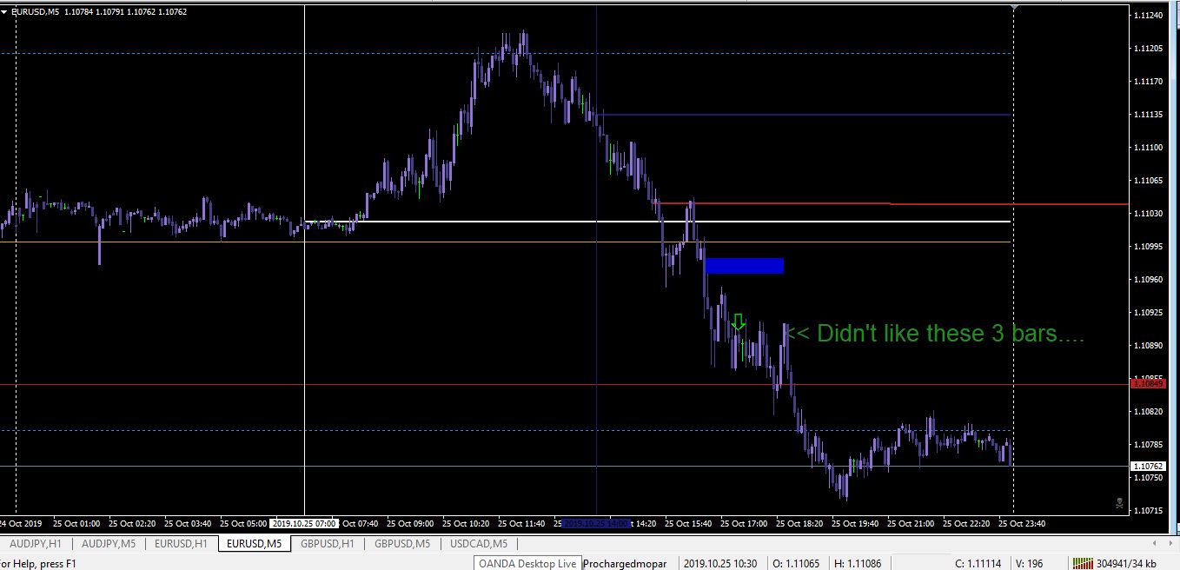The height and width of the screenshot is (570, 1180).
Task: Select the green down arrow object on the chart
Action: [738, 321]
